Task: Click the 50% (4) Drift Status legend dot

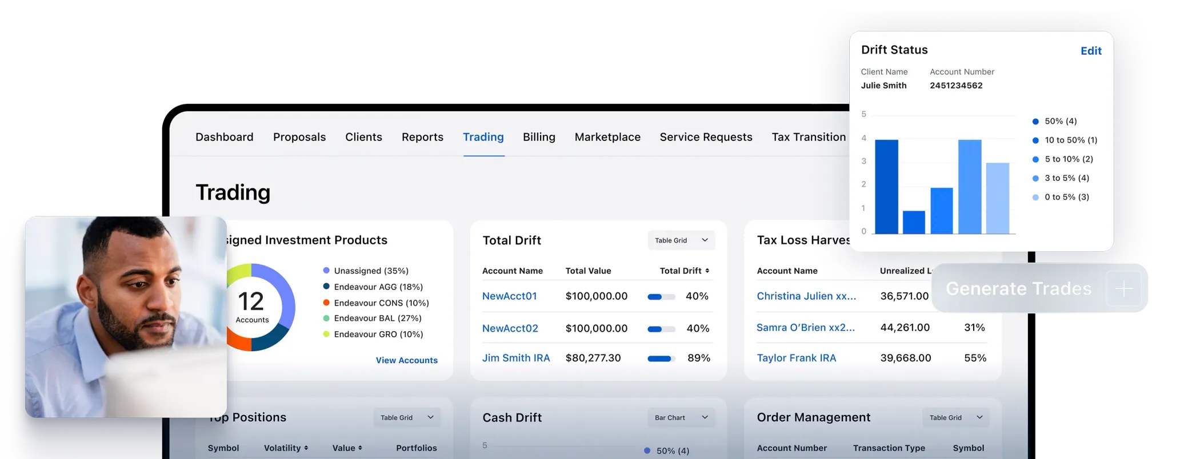Action: click(1035, 121)
